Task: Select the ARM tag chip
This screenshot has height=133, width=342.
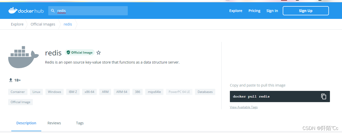Action: [105, 92]
